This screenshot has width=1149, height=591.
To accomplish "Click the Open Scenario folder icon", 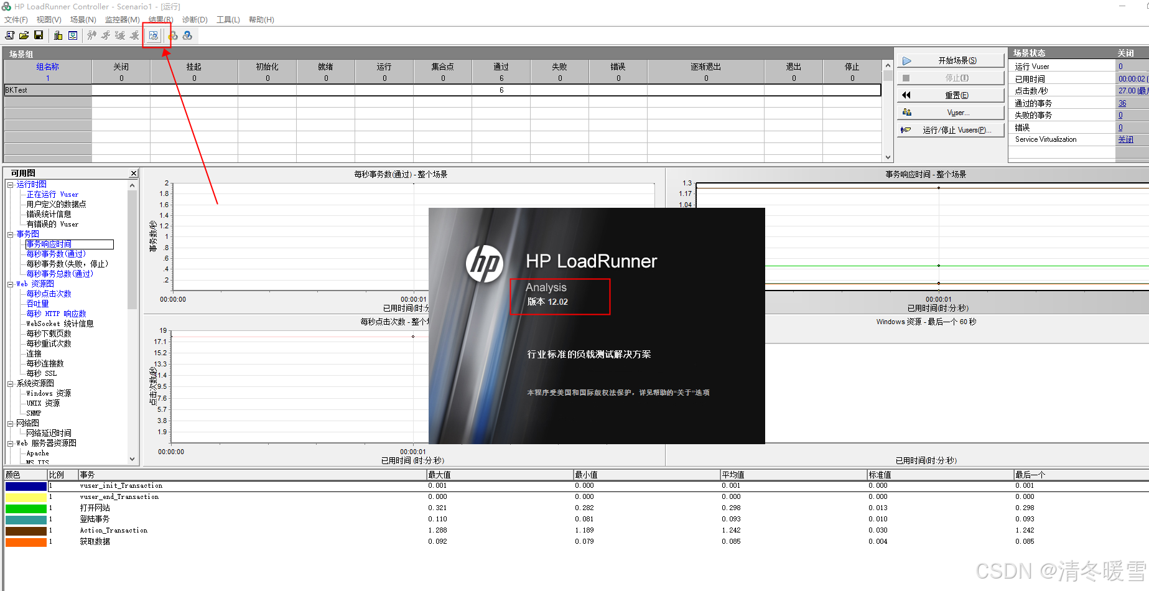I will 24,35.
